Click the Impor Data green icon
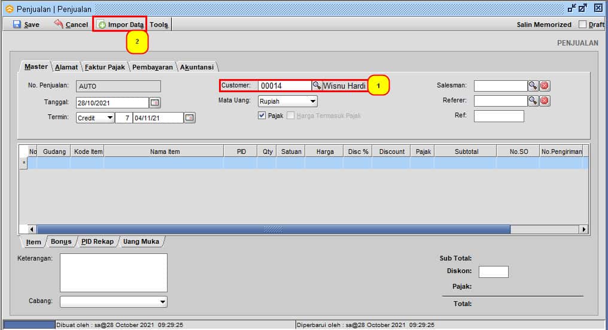 coord(102,25)
